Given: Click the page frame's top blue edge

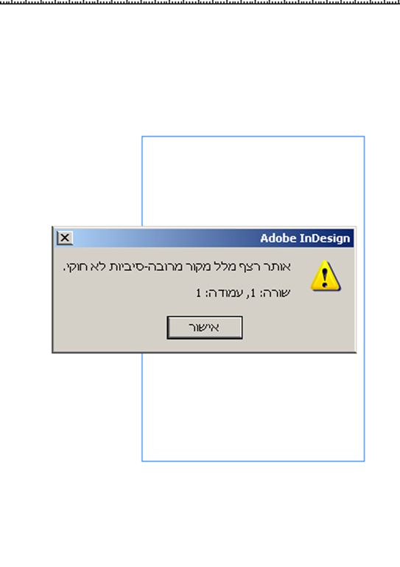Looking at the screenshot, I should click(253, 137).
